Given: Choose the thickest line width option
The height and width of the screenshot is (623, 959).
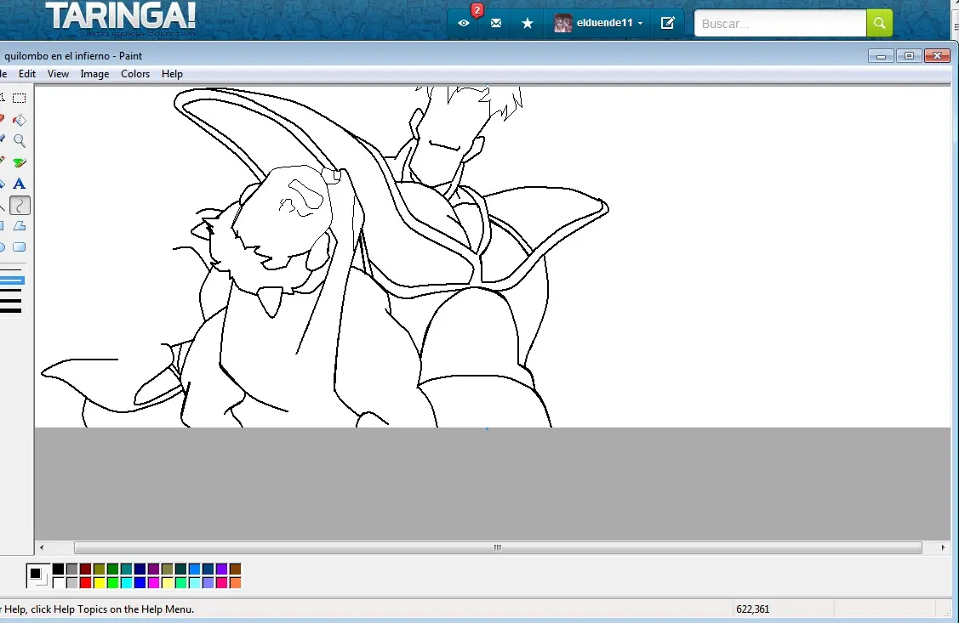Looking at the screenshot, I should tap(11, 310).
